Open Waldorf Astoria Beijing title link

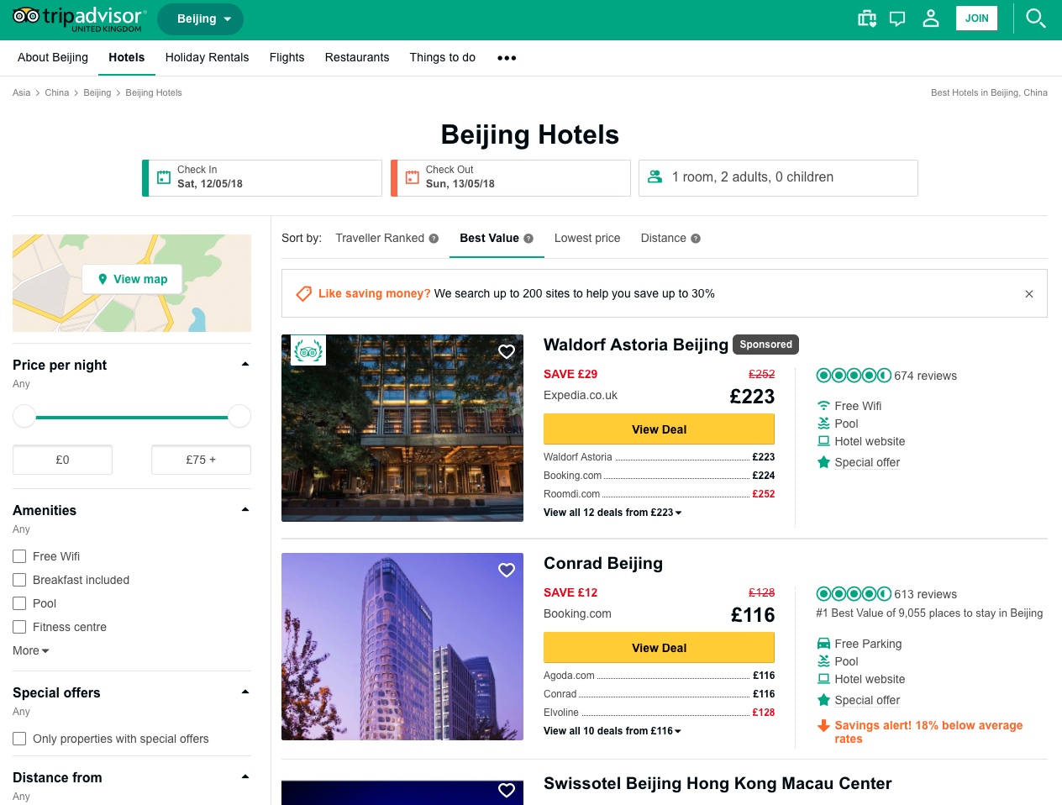click(636, 345)
